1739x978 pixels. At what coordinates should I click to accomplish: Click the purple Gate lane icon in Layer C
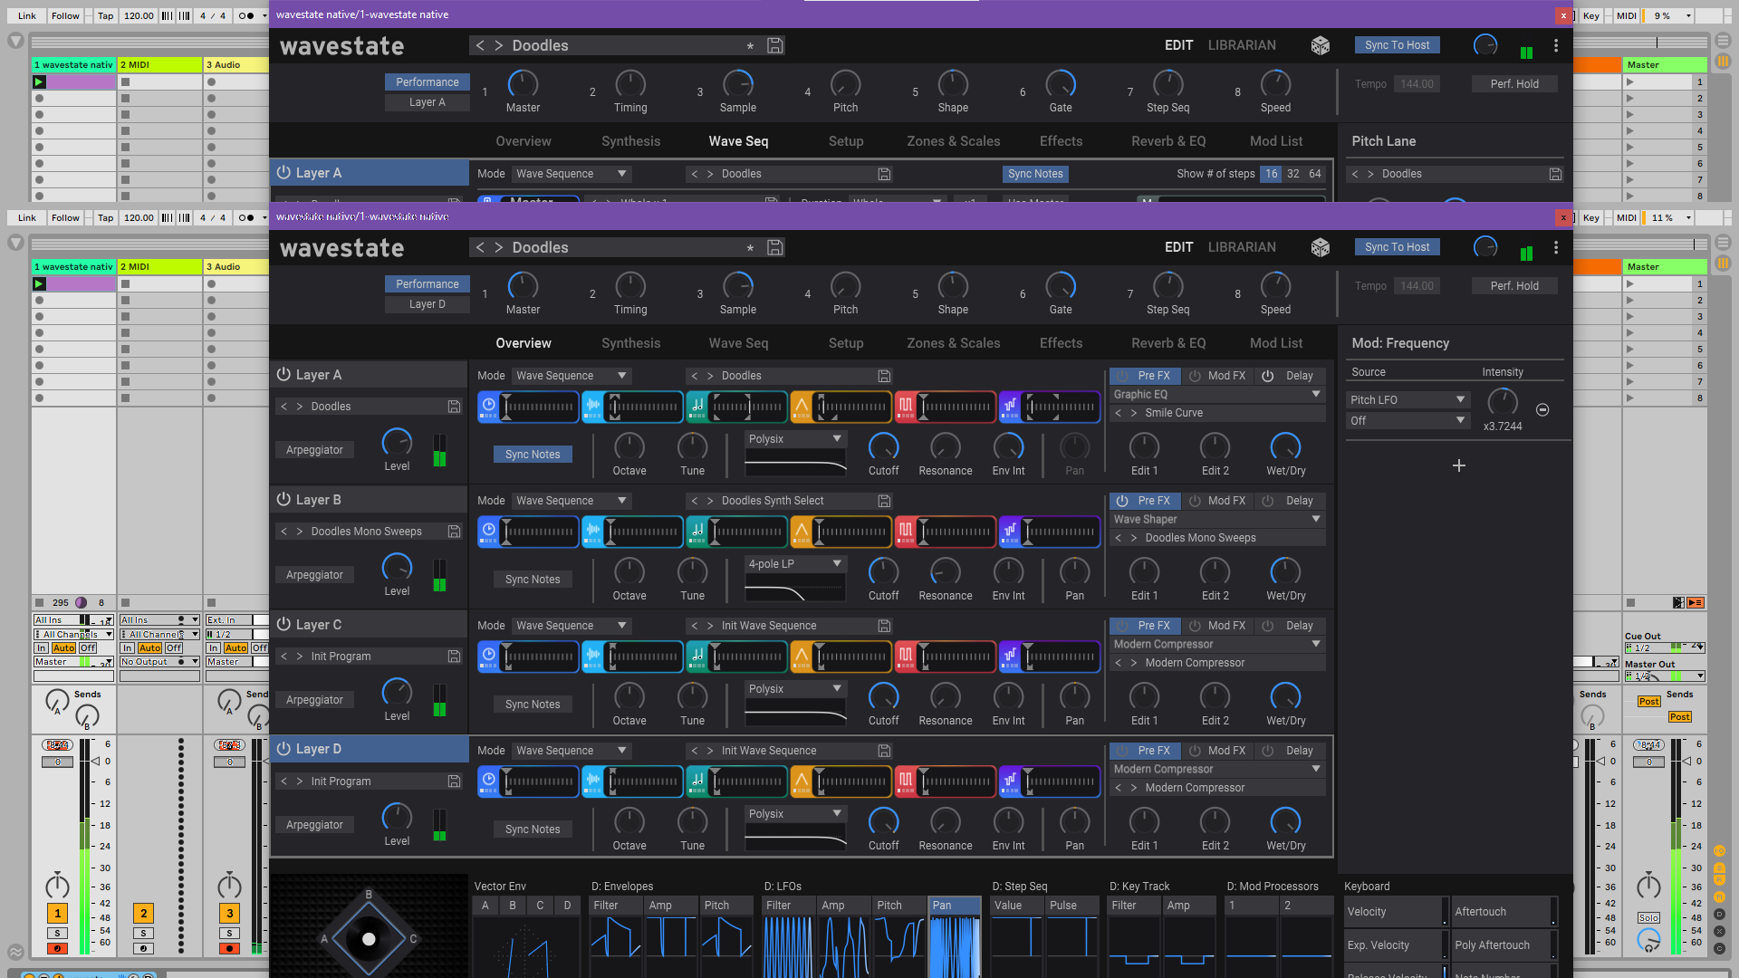(x=1009, y=657)
